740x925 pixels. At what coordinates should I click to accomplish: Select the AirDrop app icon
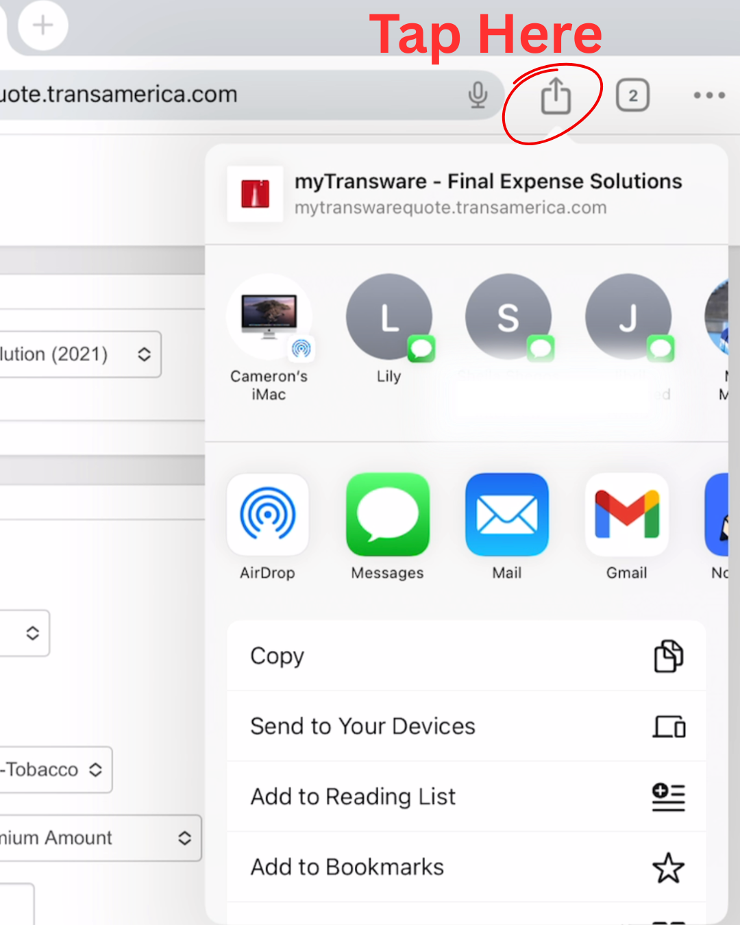(x=268, y=515)
